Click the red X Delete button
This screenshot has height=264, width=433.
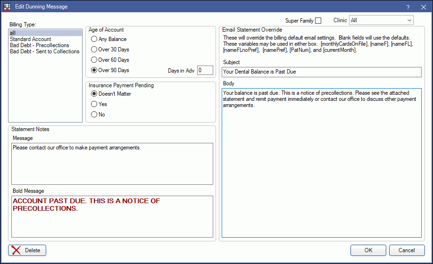[x=27, y=250]
